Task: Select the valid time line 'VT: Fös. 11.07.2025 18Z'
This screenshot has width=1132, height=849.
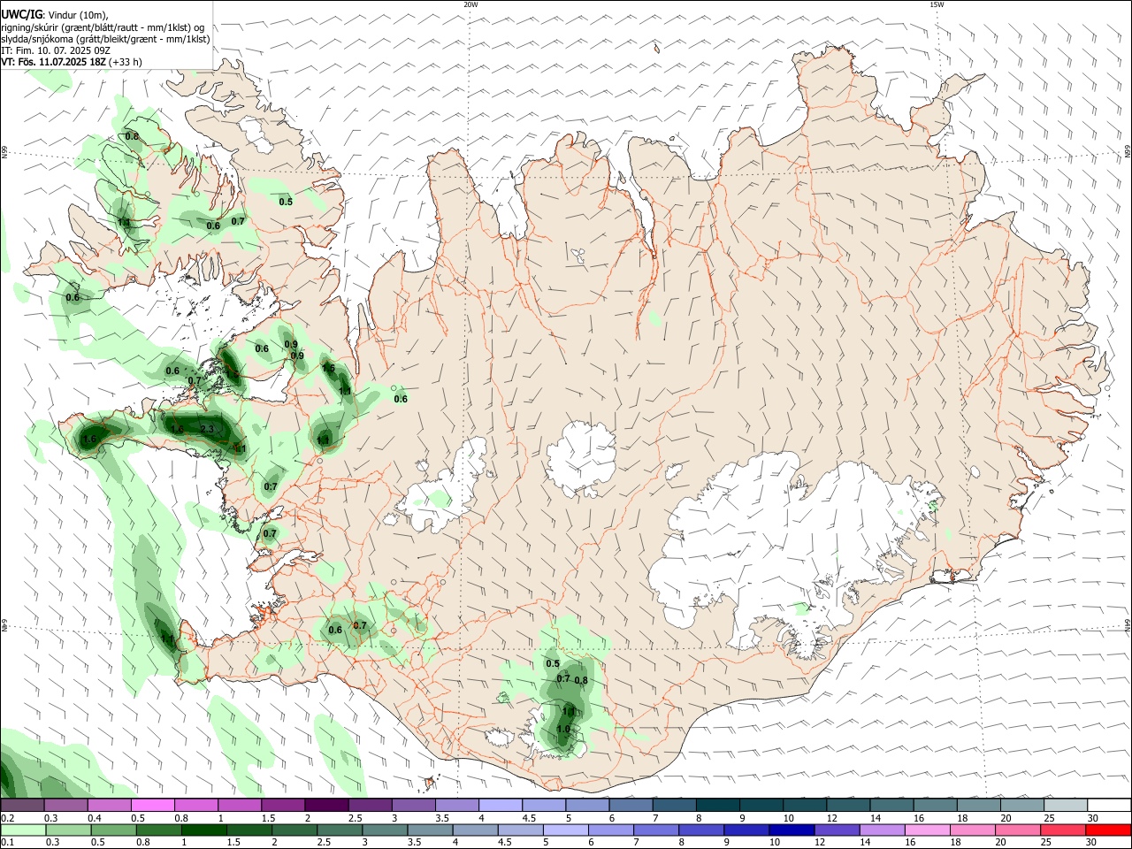Action: pyautogui.click(x=53, y=62)
